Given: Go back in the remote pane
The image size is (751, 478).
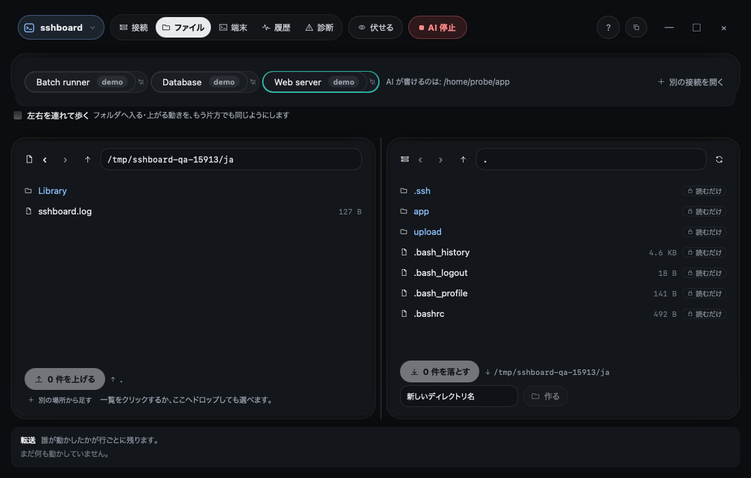Looking at the screenshot, I should [x=421, y=160].
